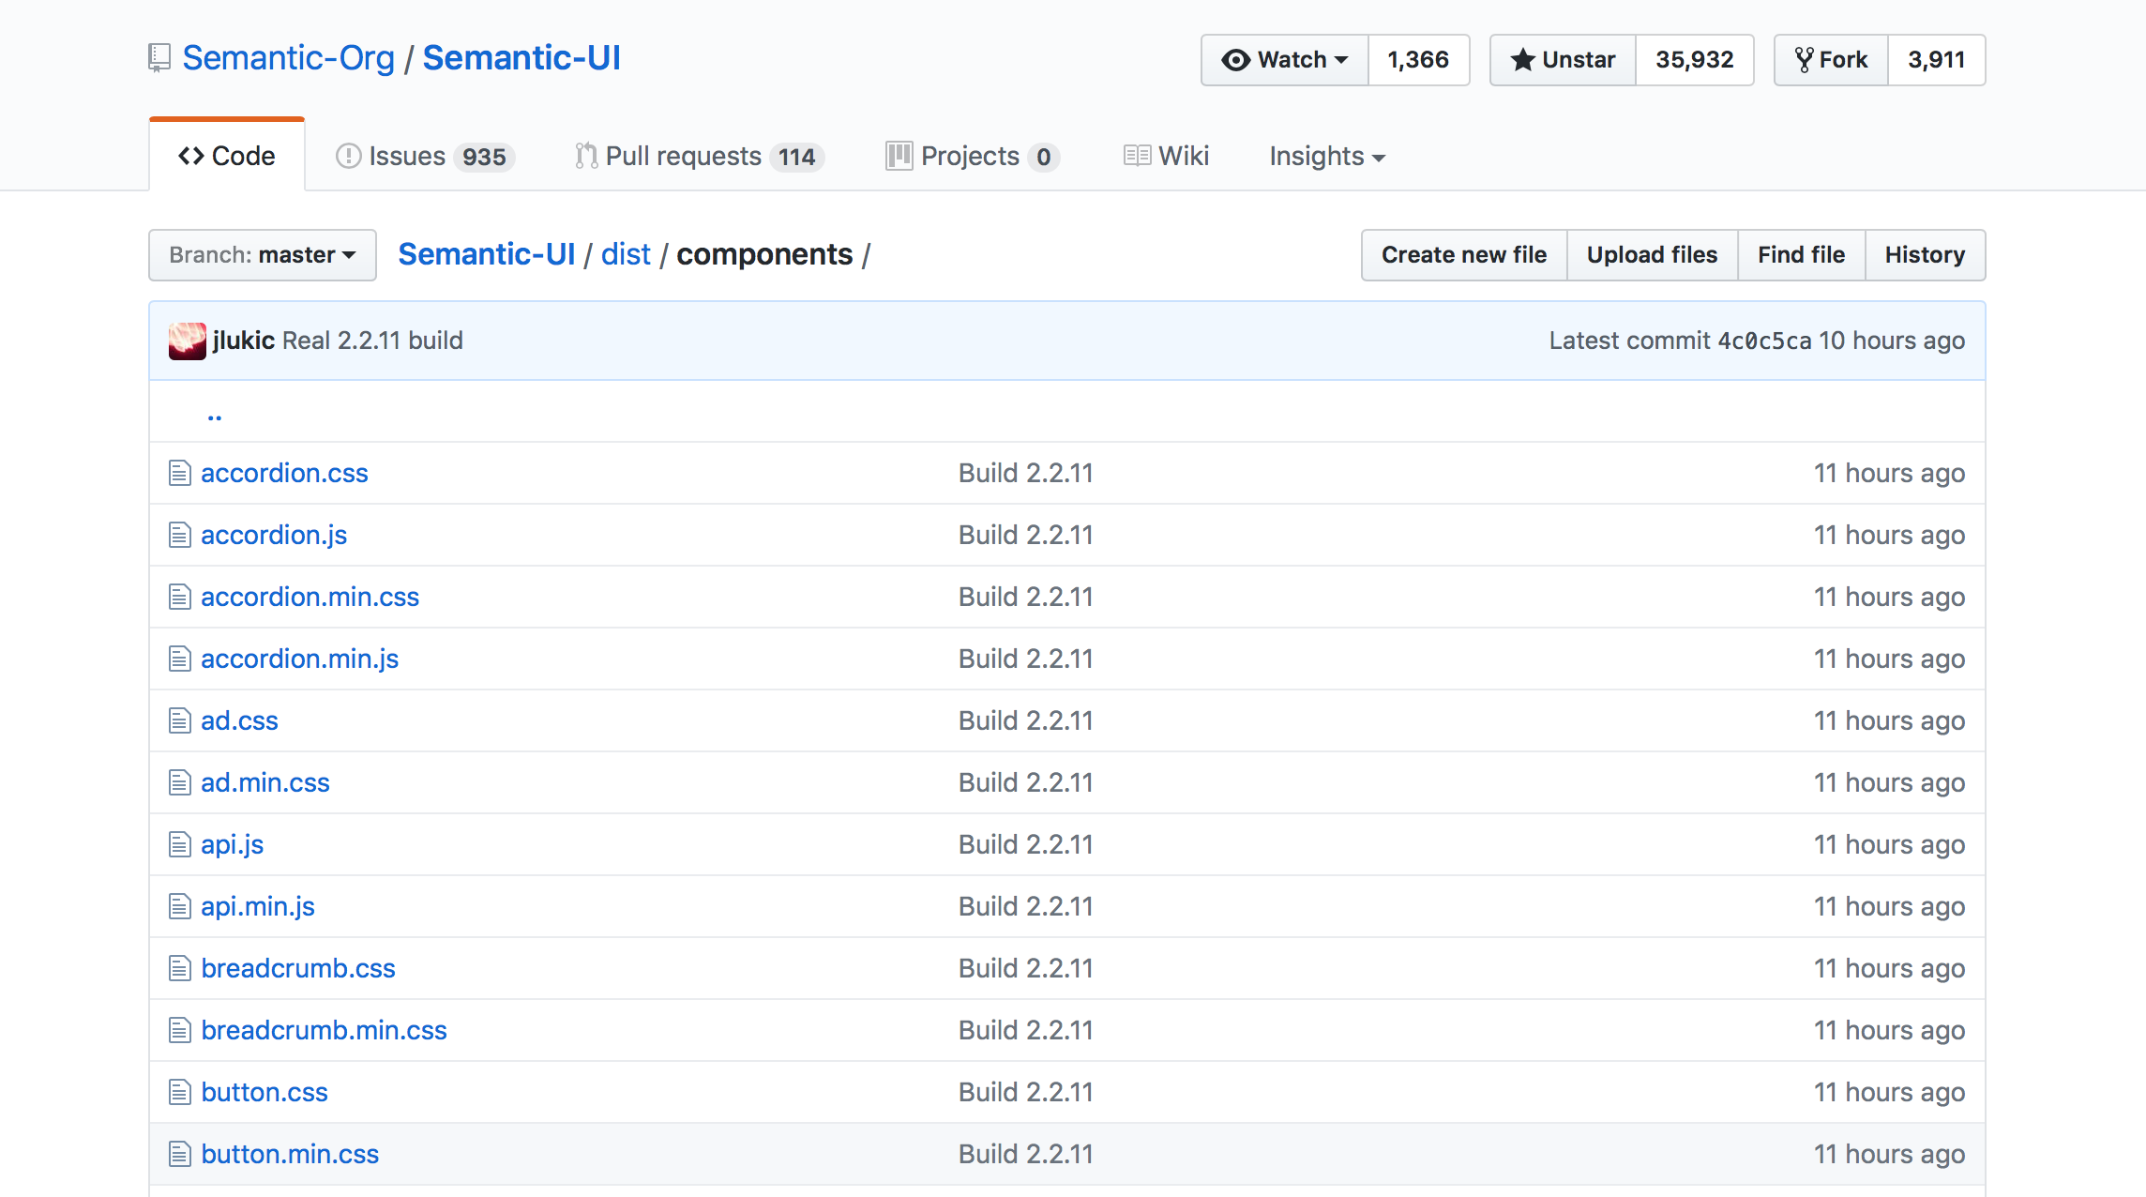Click the Wiki book icon

(1137, 156)
